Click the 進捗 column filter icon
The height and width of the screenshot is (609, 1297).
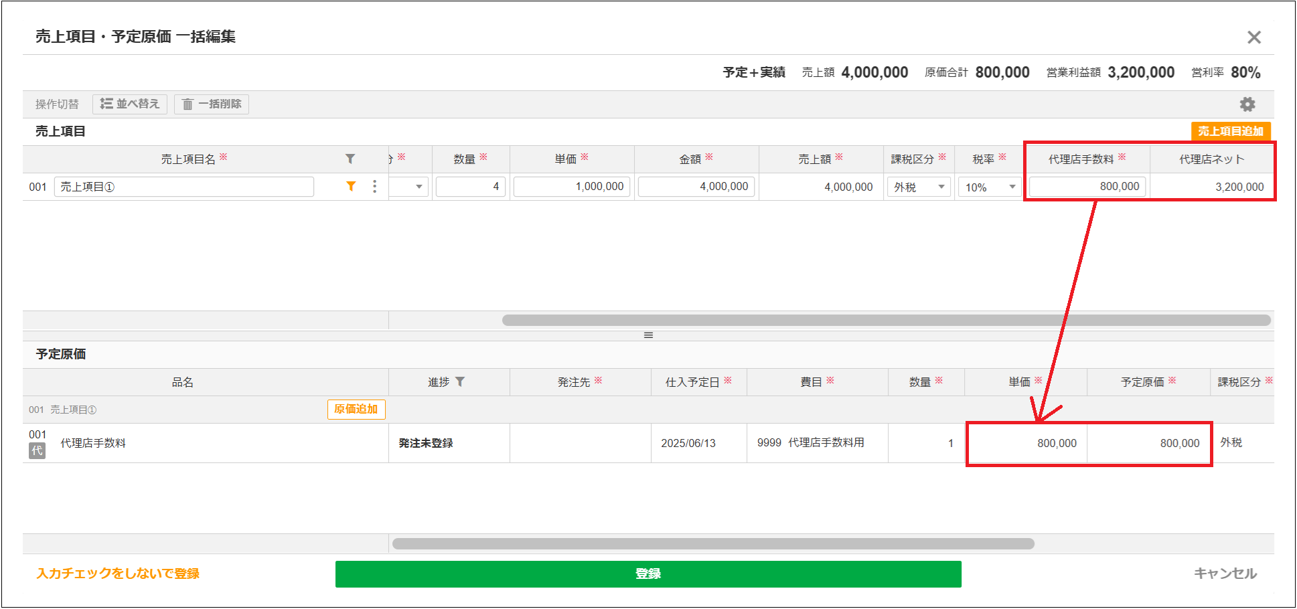click(460, 381)
